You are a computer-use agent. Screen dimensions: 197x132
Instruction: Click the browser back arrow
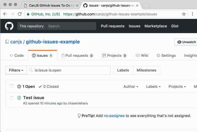coord(5,14)
